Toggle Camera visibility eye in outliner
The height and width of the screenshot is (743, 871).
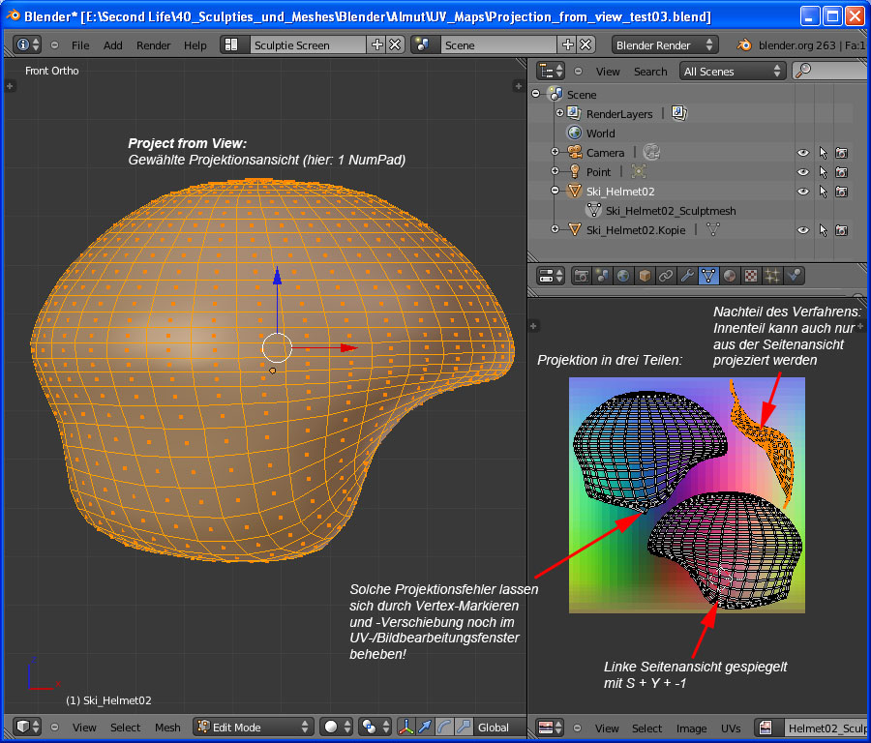pos(802,153)
